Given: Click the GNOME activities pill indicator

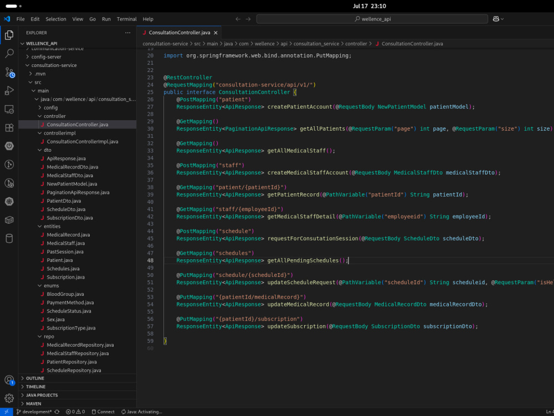Looking at the screenshot, I should pyautogui.click(x=13, y=6).
